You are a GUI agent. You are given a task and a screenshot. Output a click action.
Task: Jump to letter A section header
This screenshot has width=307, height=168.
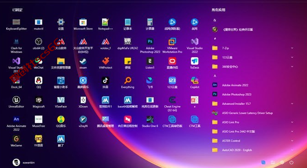coord(215,76)
